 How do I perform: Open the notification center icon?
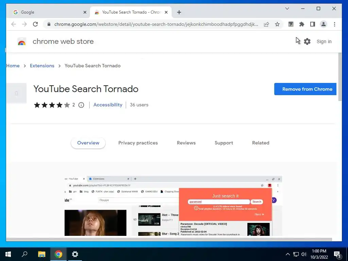337,255
